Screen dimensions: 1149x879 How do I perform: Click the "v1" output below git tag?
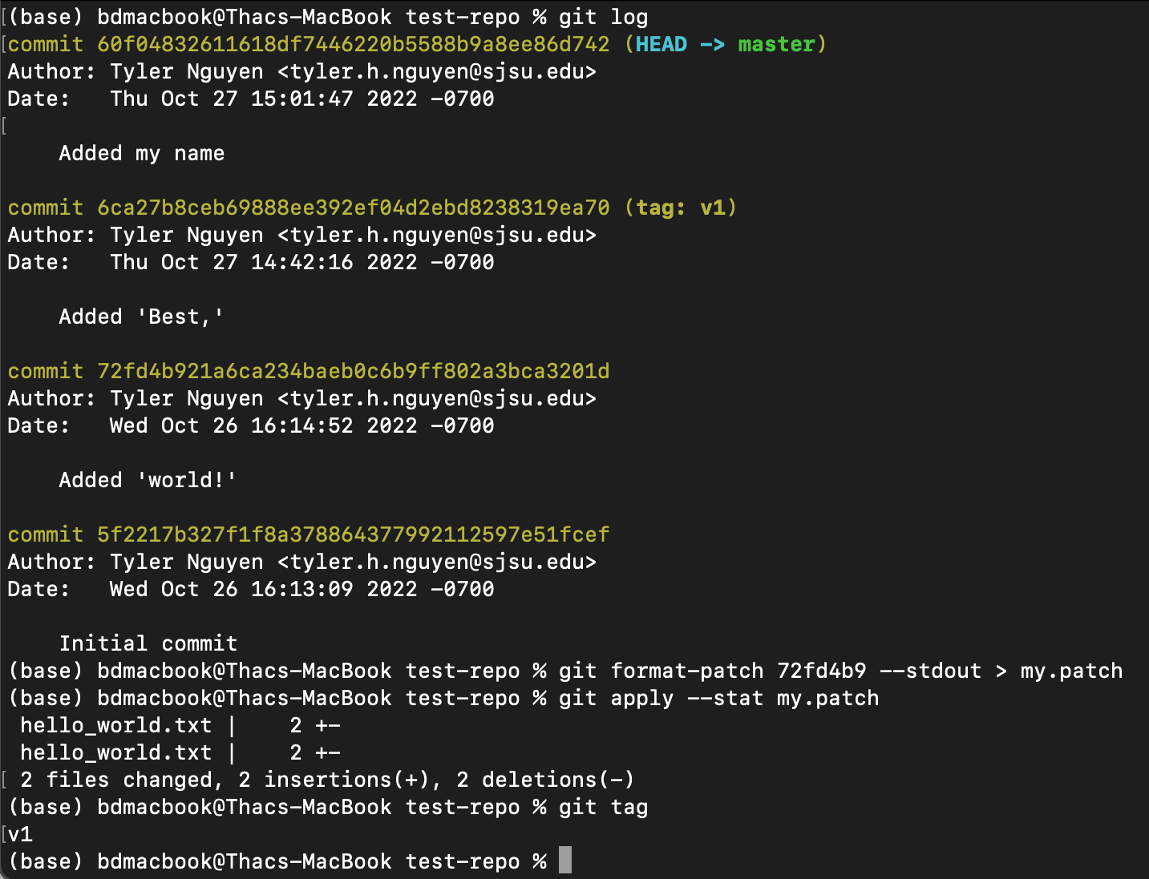pyautogui.click(x=21, y=834)
